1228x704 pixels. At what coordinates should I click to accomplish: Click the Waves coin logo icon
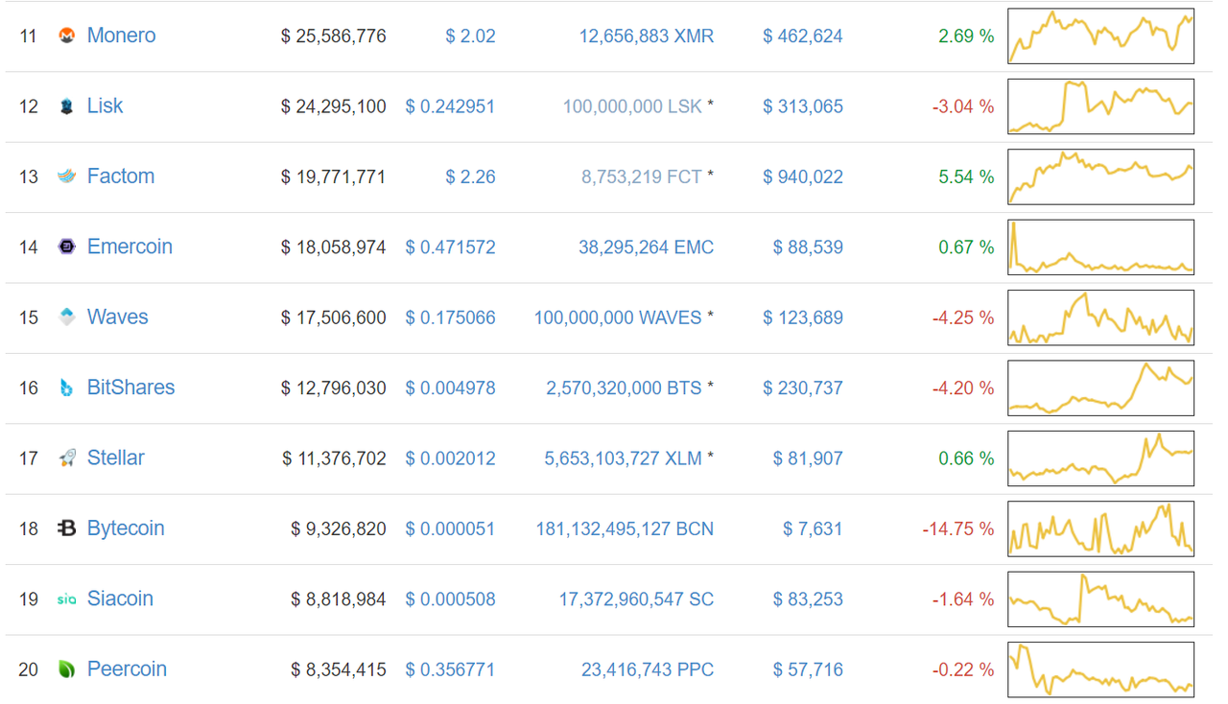[66, 317]
